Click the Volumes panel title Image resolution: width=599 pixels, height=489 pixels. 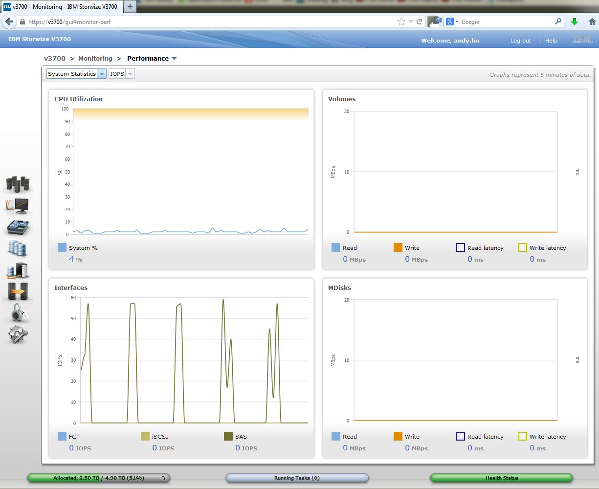(342, 99)
